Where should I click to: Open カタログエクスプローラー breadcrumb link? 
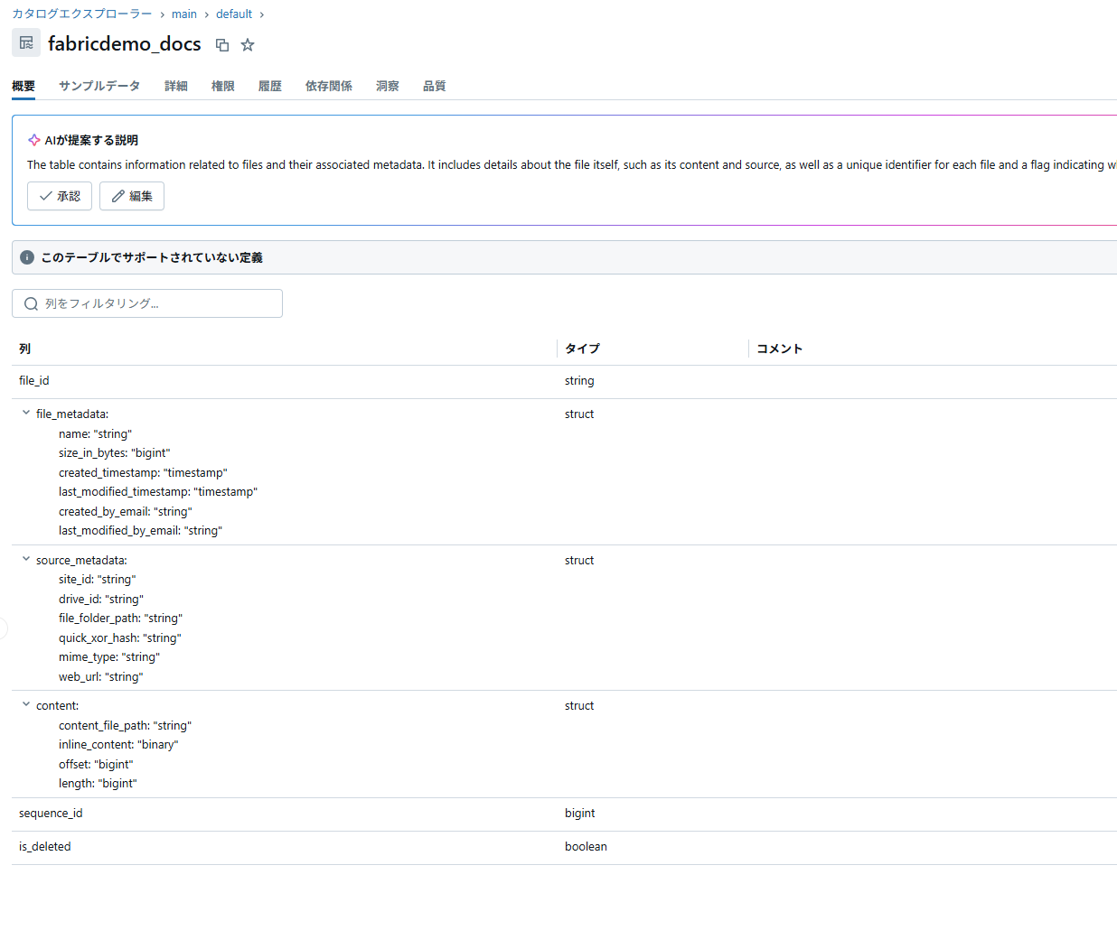82,14
